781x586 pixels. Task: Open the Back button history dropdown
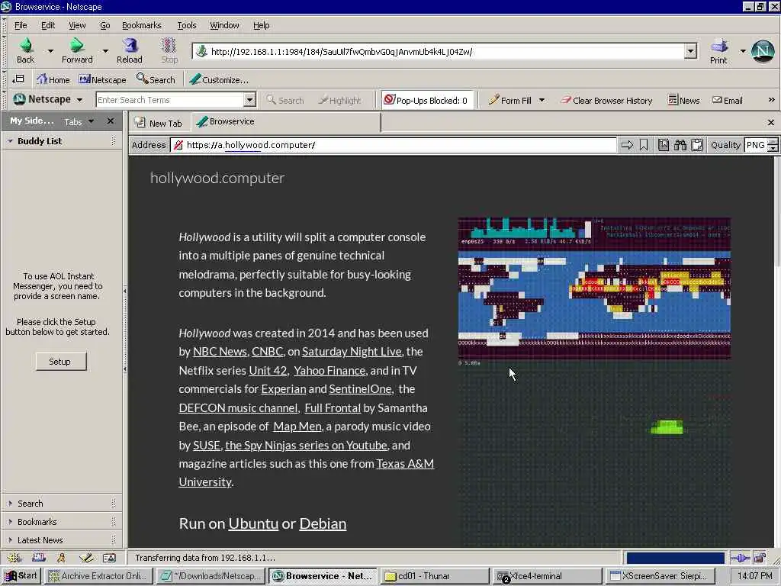50,51
